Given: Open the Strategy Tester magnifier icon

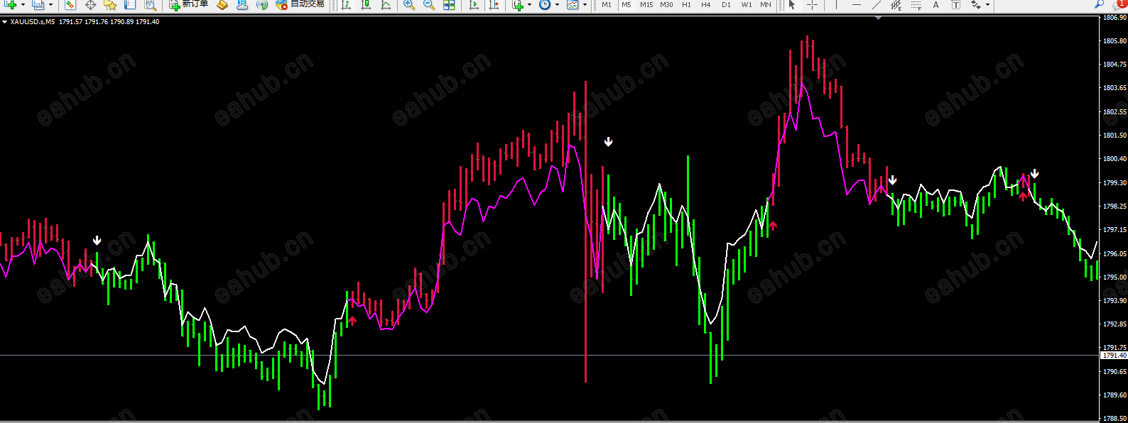Looking at the screenshot, I should pos(150,4).
